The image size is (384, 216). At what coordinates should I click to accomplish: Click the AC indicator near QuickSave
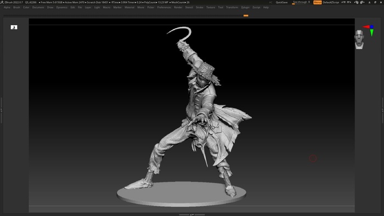[x=270, y=2]
